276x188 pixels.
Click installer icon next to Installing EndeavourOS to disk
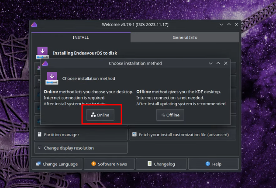42,53
